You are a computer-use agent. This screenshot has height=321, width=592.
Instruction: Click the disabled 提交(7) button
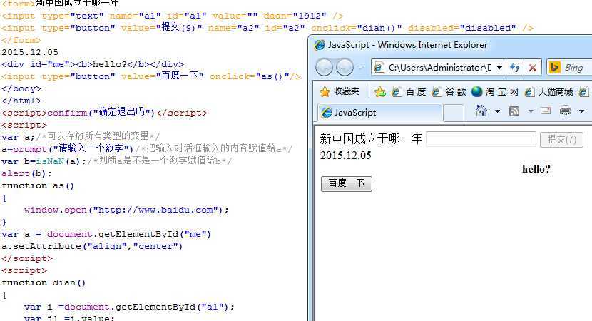[561, 139]
